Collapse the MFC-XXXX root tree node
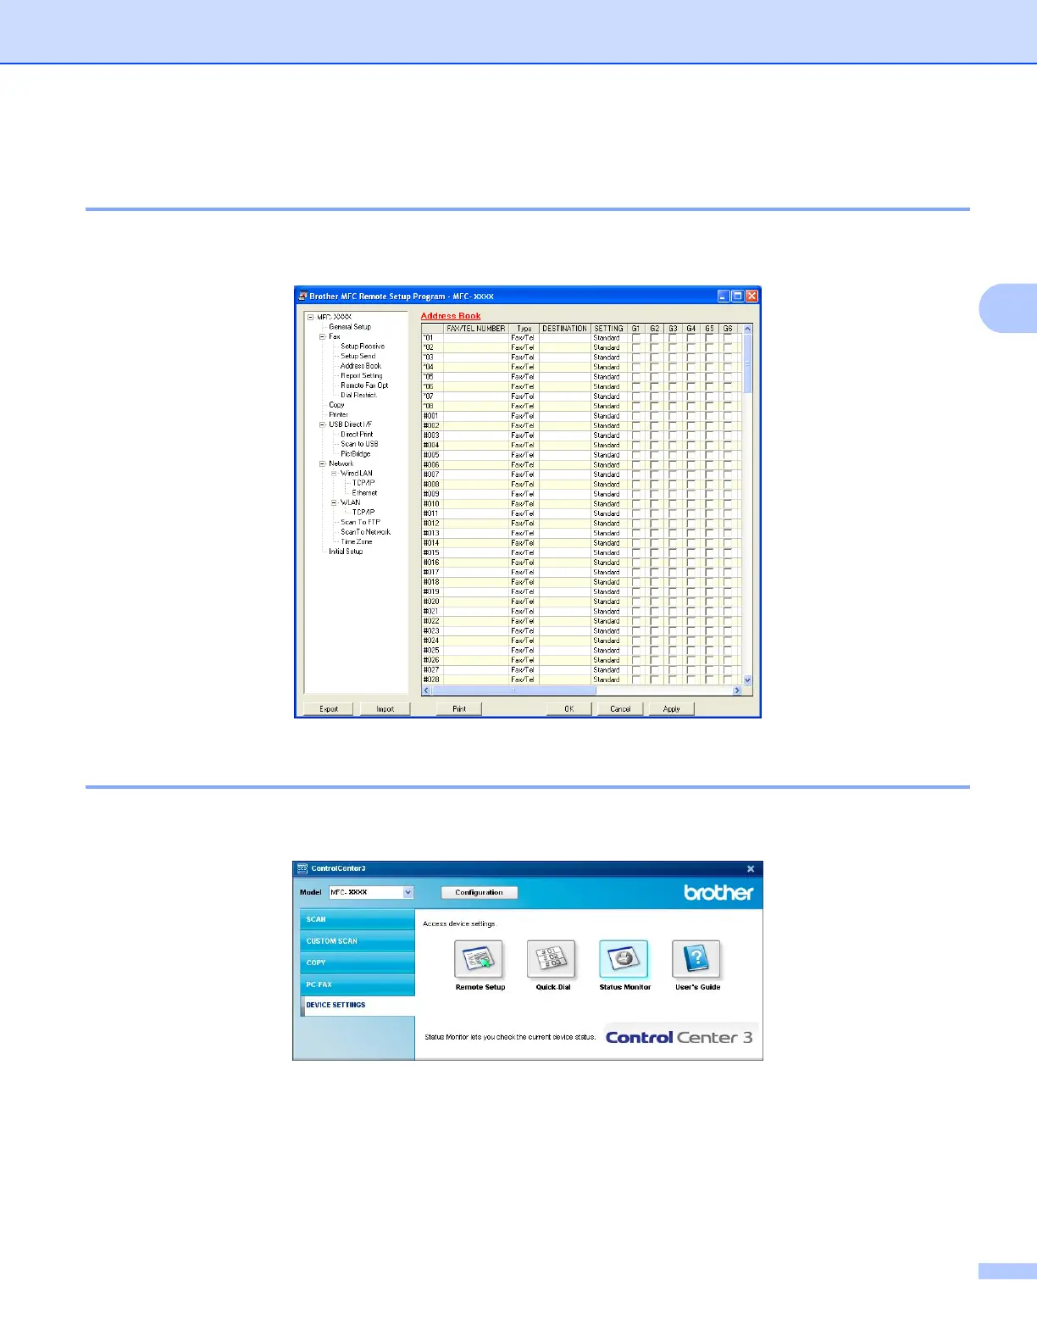 point(311,317)
